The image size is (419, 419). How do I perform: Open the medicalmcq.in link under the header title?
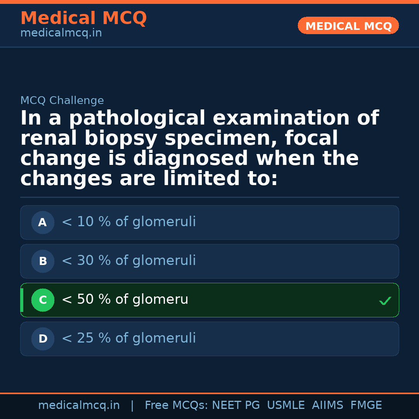pos(61,33)
